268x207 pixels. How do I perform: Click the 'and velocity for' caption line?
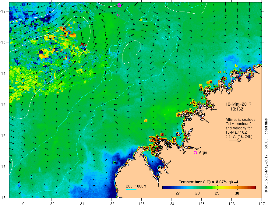point(238,128)
